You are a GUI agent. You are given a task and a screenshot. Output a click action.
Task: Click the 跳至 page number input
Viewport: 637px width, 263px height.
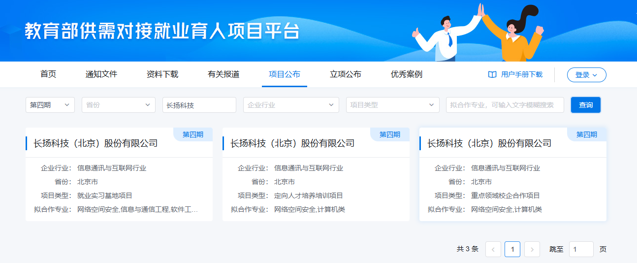tap(581, 249)
